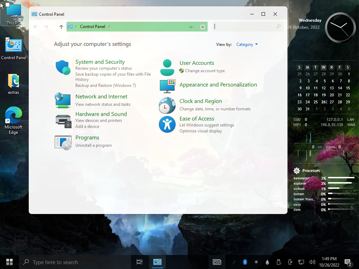Open the Network and Internet globe icon

coord(63,100)
